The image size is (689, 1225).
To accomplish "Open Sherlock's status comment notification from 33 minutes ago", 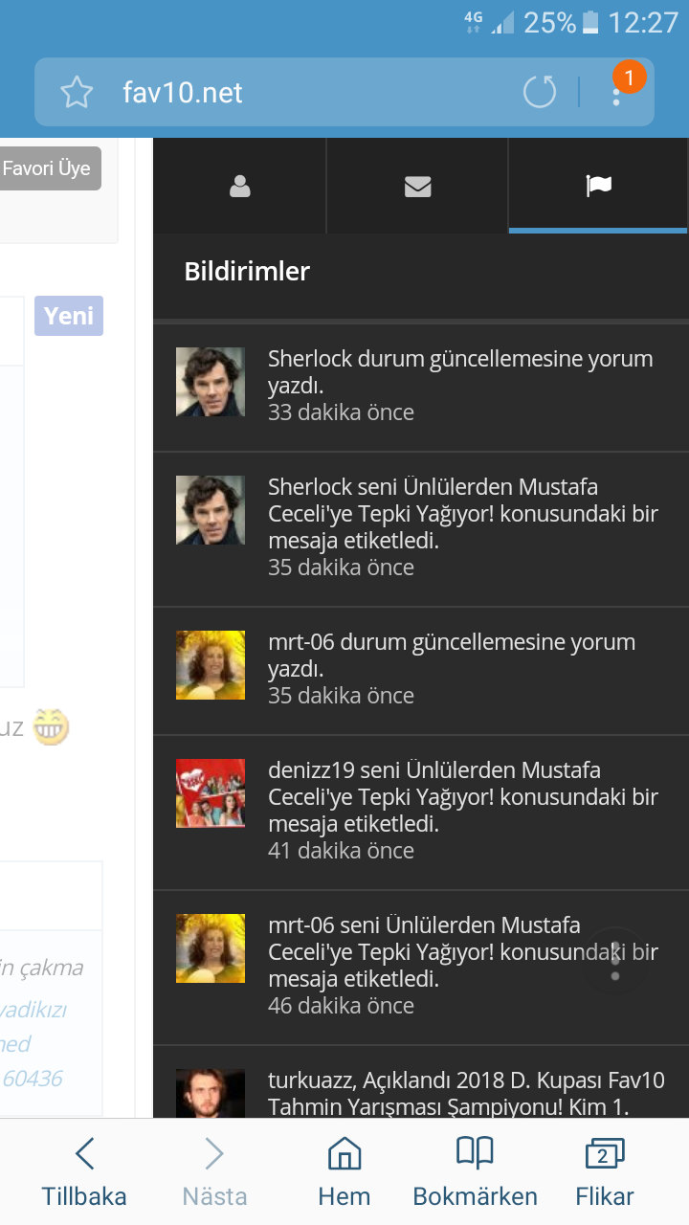I will [459, 386].
